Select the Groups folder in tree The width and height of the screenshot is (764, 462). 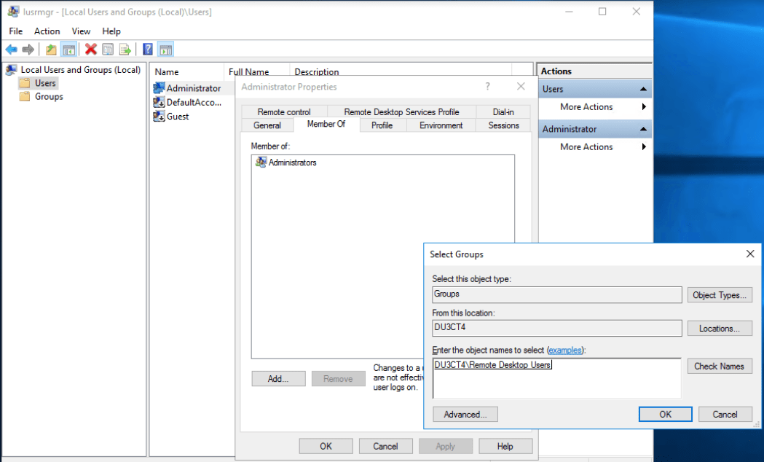(49, 96)
